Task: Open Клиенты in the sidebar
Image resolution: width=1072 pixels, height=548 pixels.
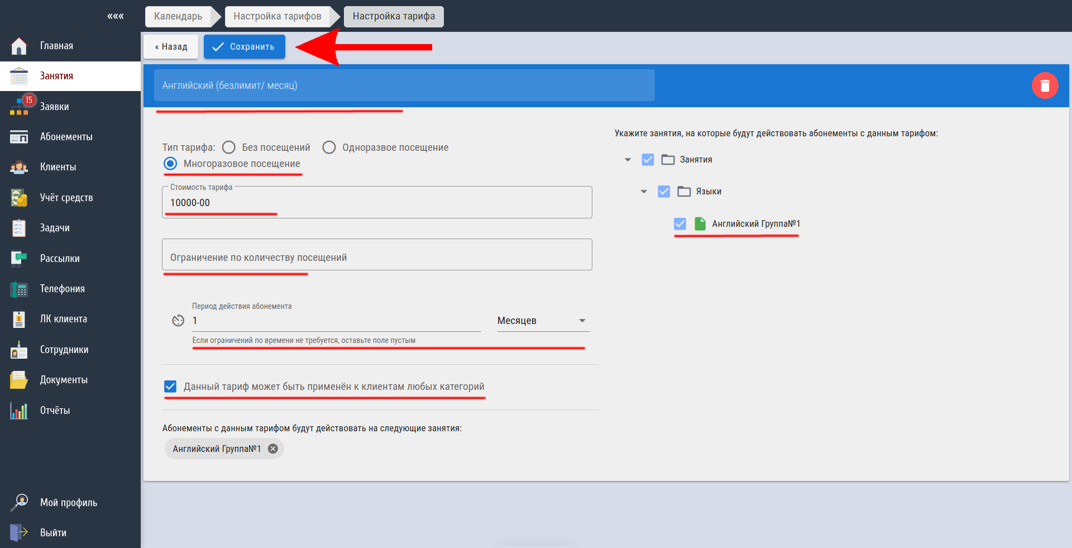Action: pos(70,167)
